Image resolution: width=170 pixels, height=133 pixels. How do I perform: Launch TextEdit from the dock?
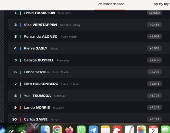coord(129,129)
